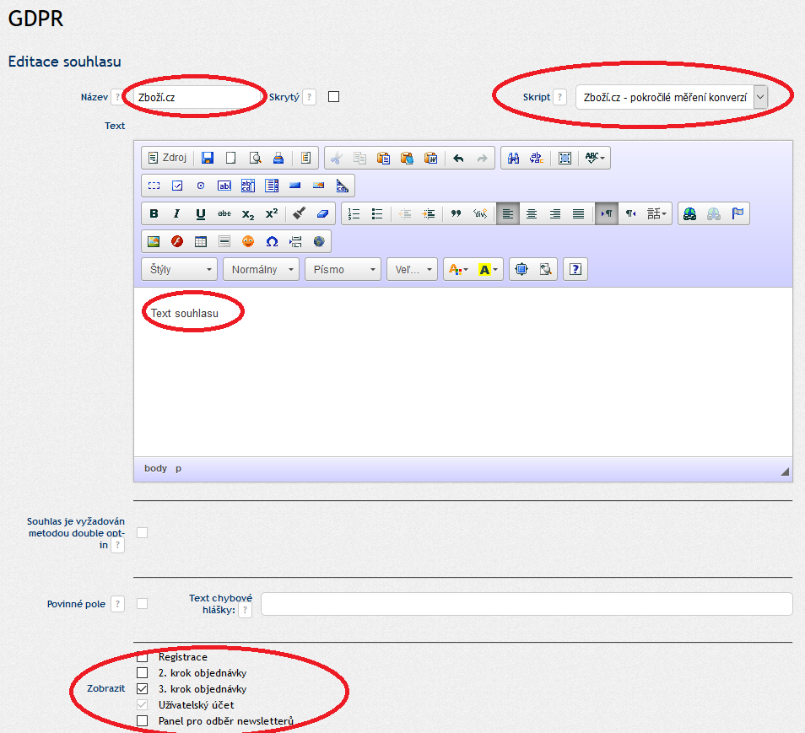Click the smiley emoticon icon
Screen dimensions: 805x733
click(248, 241)
